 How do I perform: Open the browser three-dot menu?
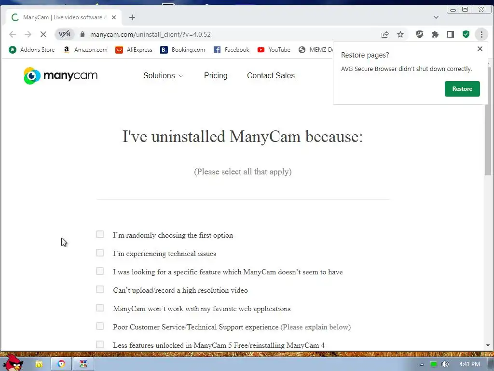481,34
